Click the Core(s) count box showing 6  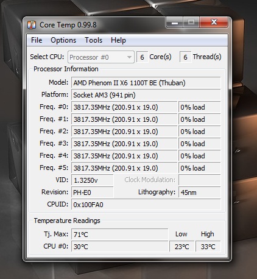142,57
